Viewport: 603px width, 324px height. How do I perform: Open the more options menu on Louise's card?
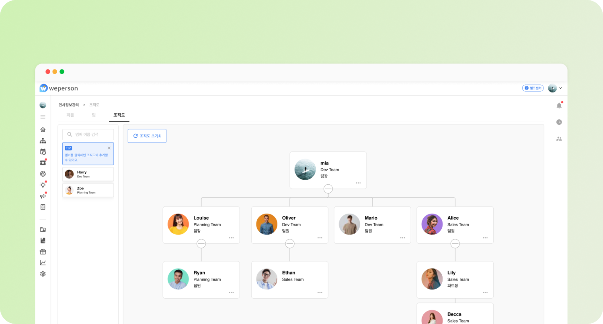[231, 238]
